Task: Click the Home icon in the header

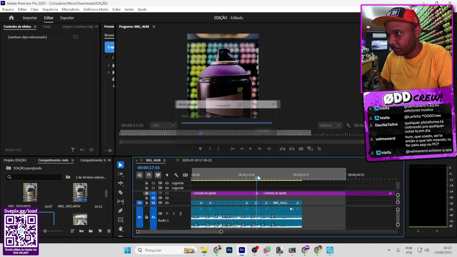Action: tap(11, 18)
